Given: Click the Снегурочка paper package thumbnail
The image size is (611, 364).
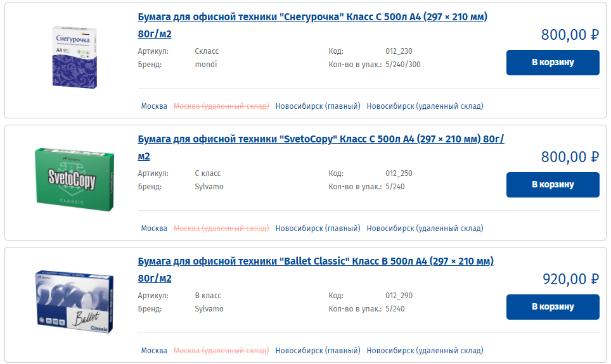Looking at the screenshot, I should pos(74,57).
